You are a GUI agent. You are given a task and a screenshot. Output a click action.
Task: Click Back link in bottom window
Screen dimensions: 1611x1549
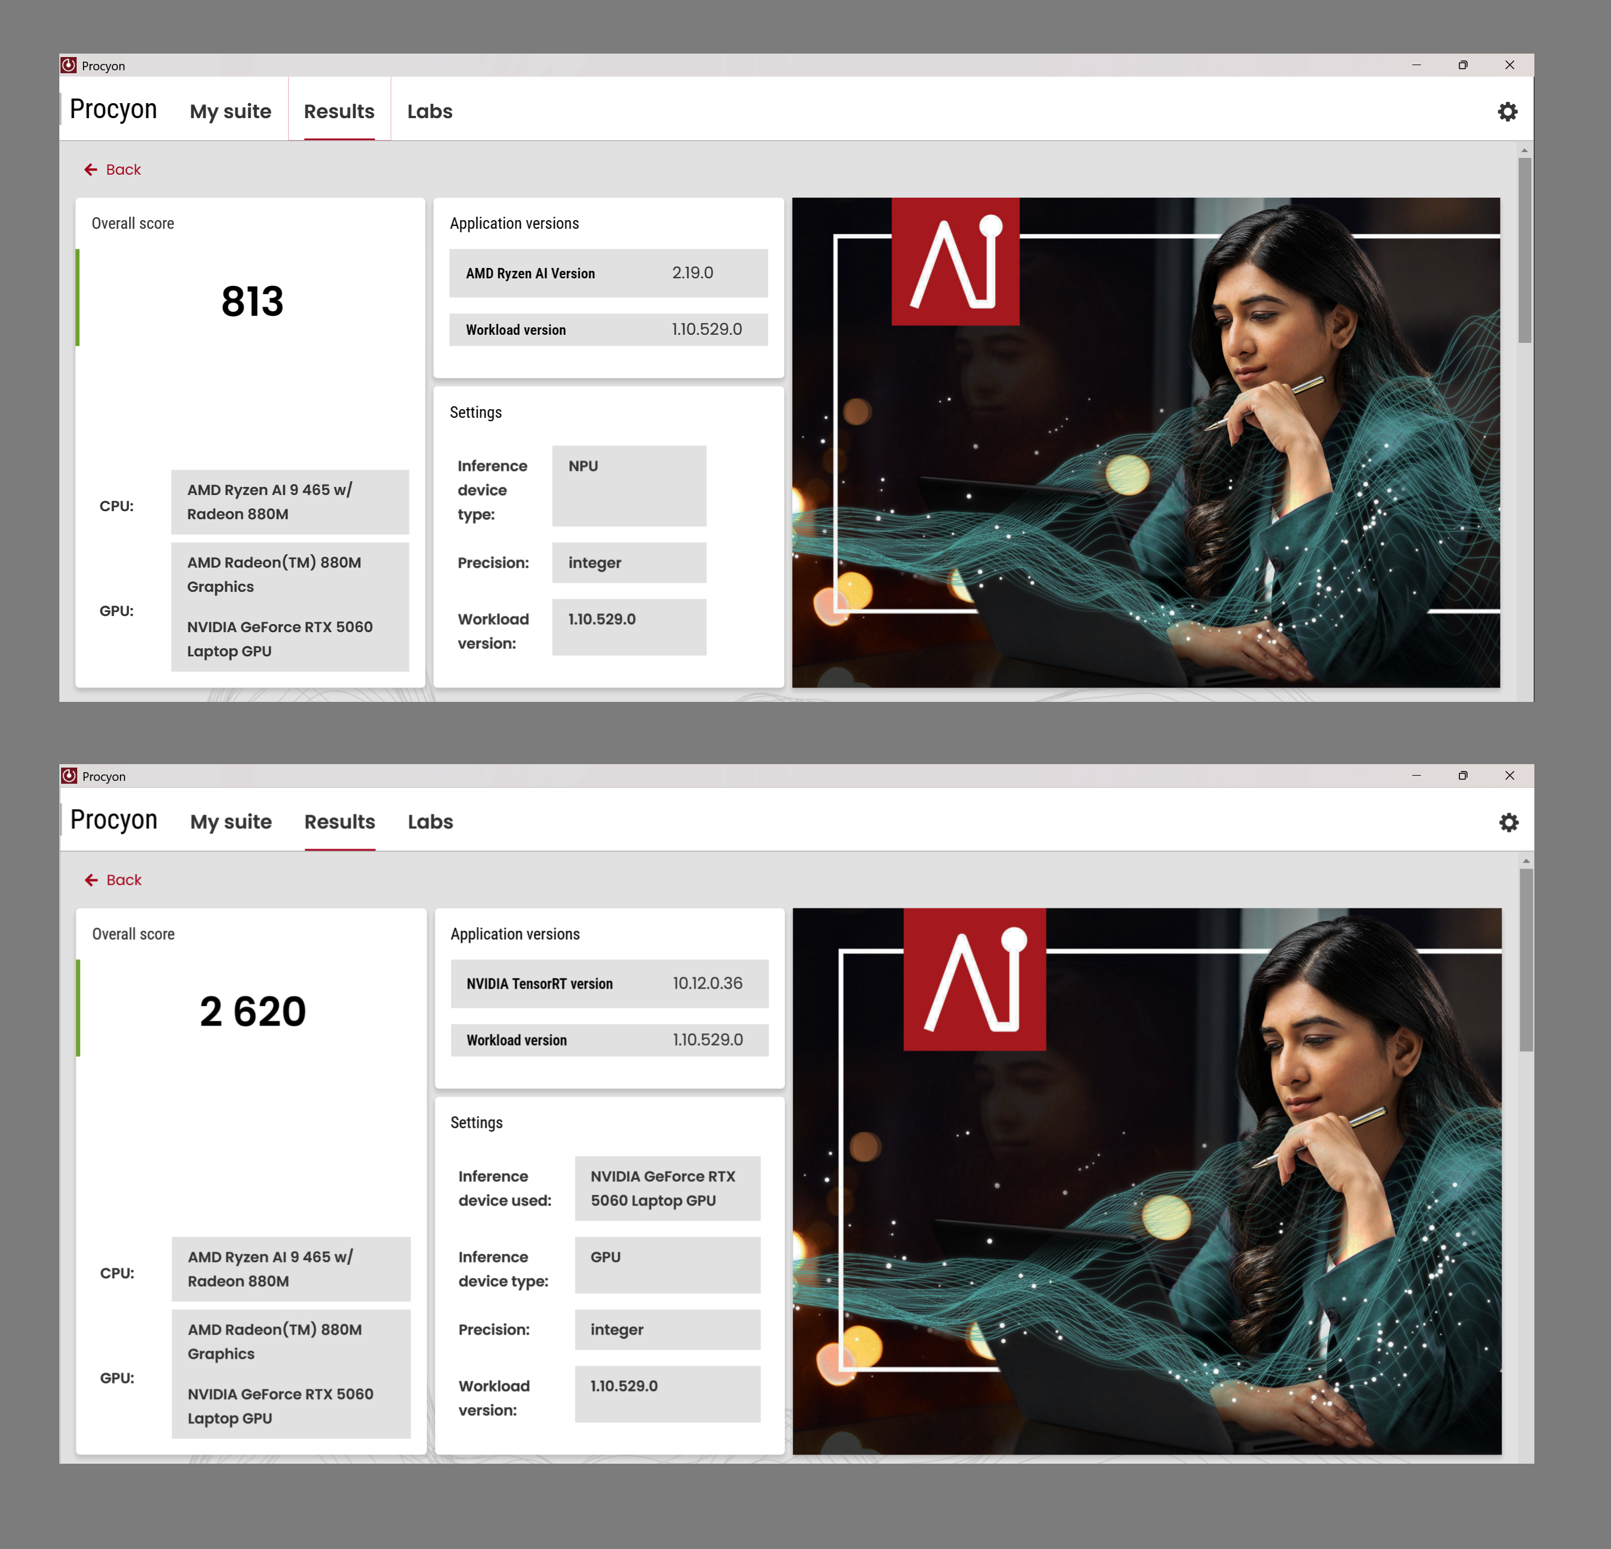click(124, 880)
